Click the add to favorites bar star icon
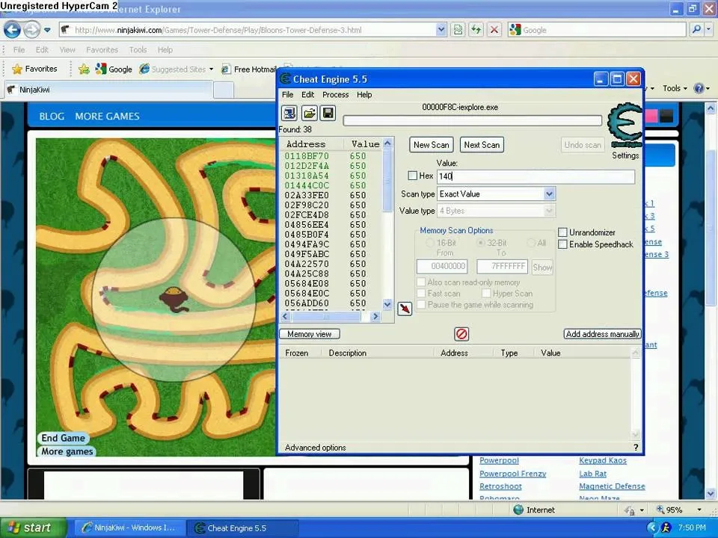 pyautogui.click(x=85, y=69)
